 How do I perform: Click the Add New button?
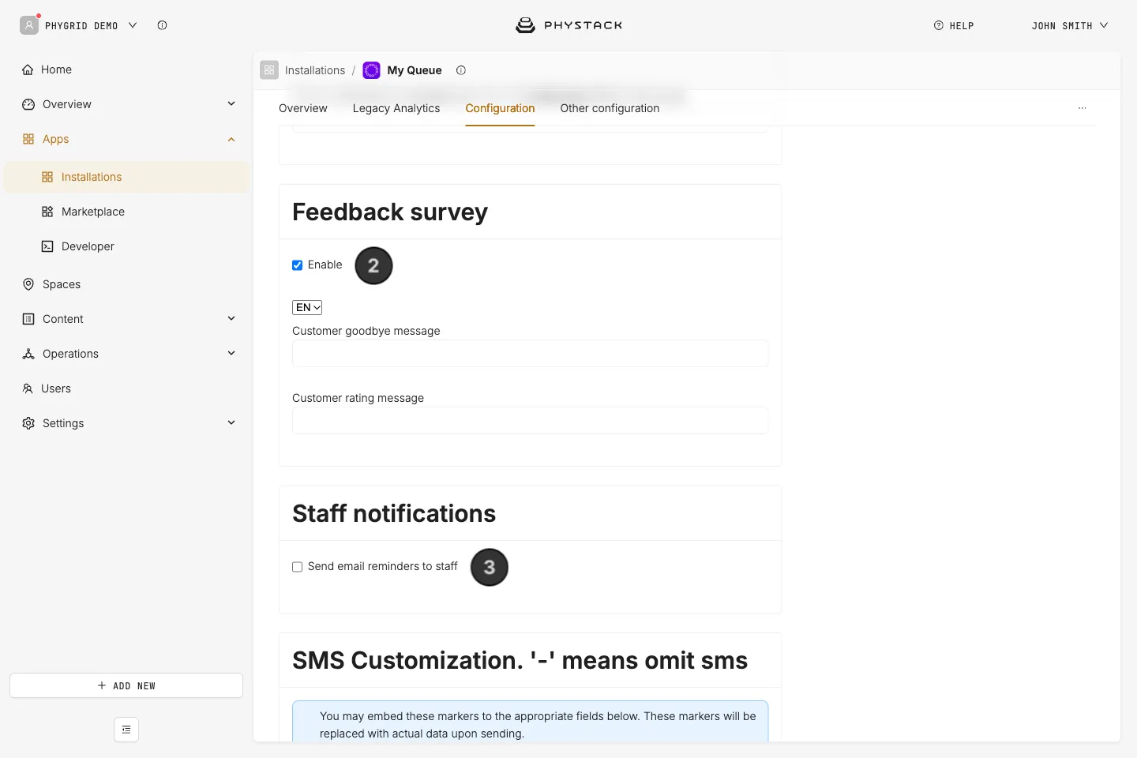point(126,685)
